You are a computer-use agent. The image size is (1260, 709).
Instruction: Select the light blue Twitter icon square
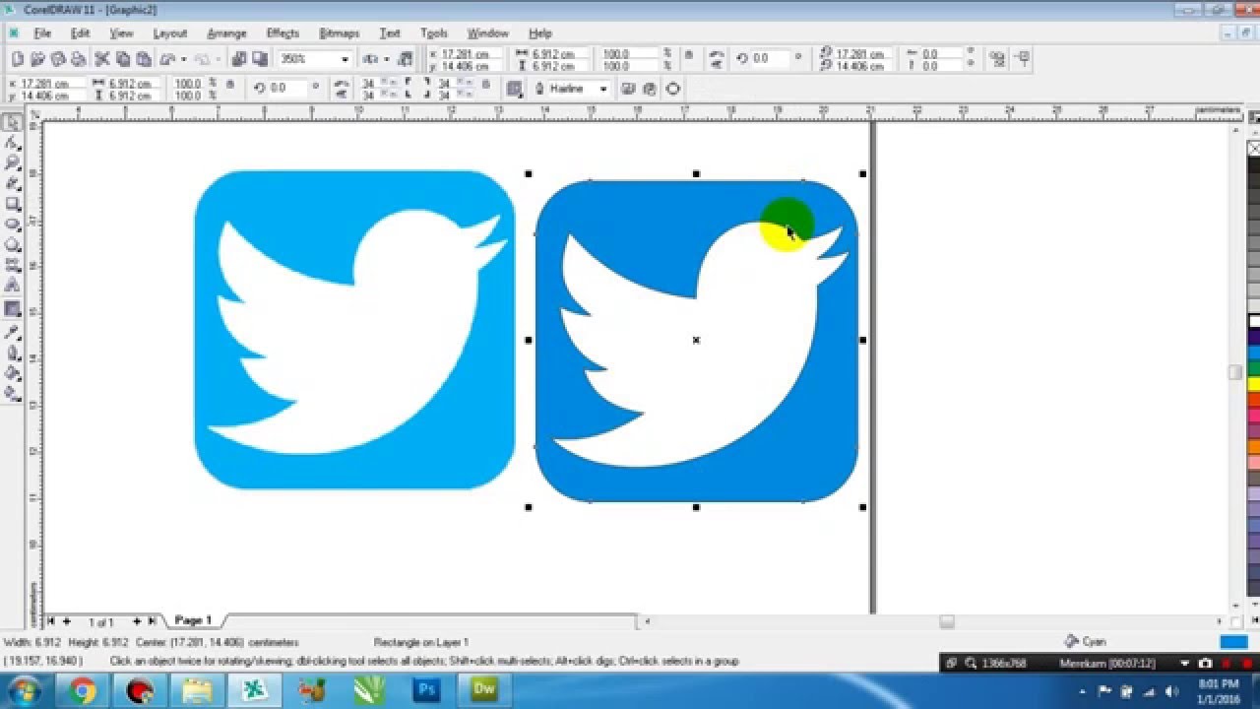point(354,330)
